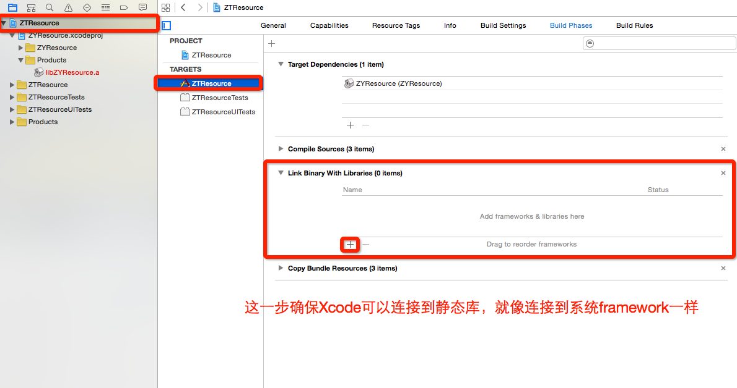Open the Report navigator speech-bubble icon
The height and width of the screenshot is (388, 737).
coord(142,7)
